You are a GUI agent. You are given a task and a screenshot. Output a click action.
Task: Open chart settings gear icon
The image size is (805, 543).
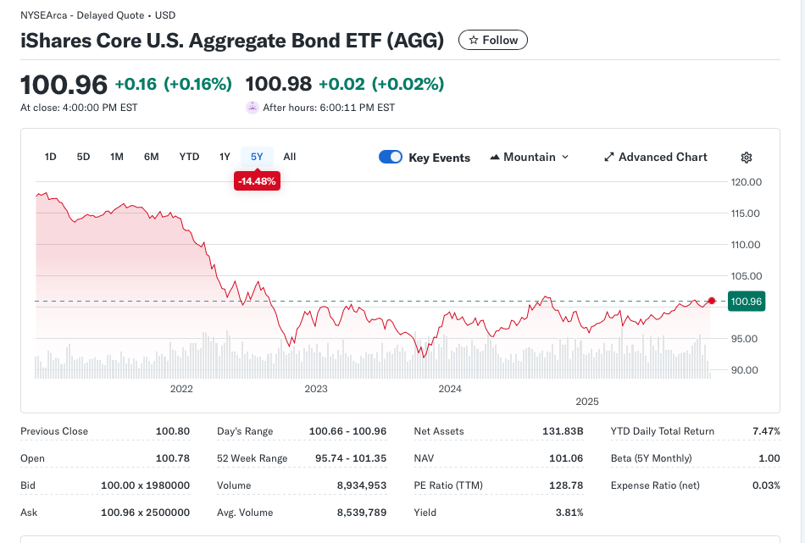coord(747,158)
